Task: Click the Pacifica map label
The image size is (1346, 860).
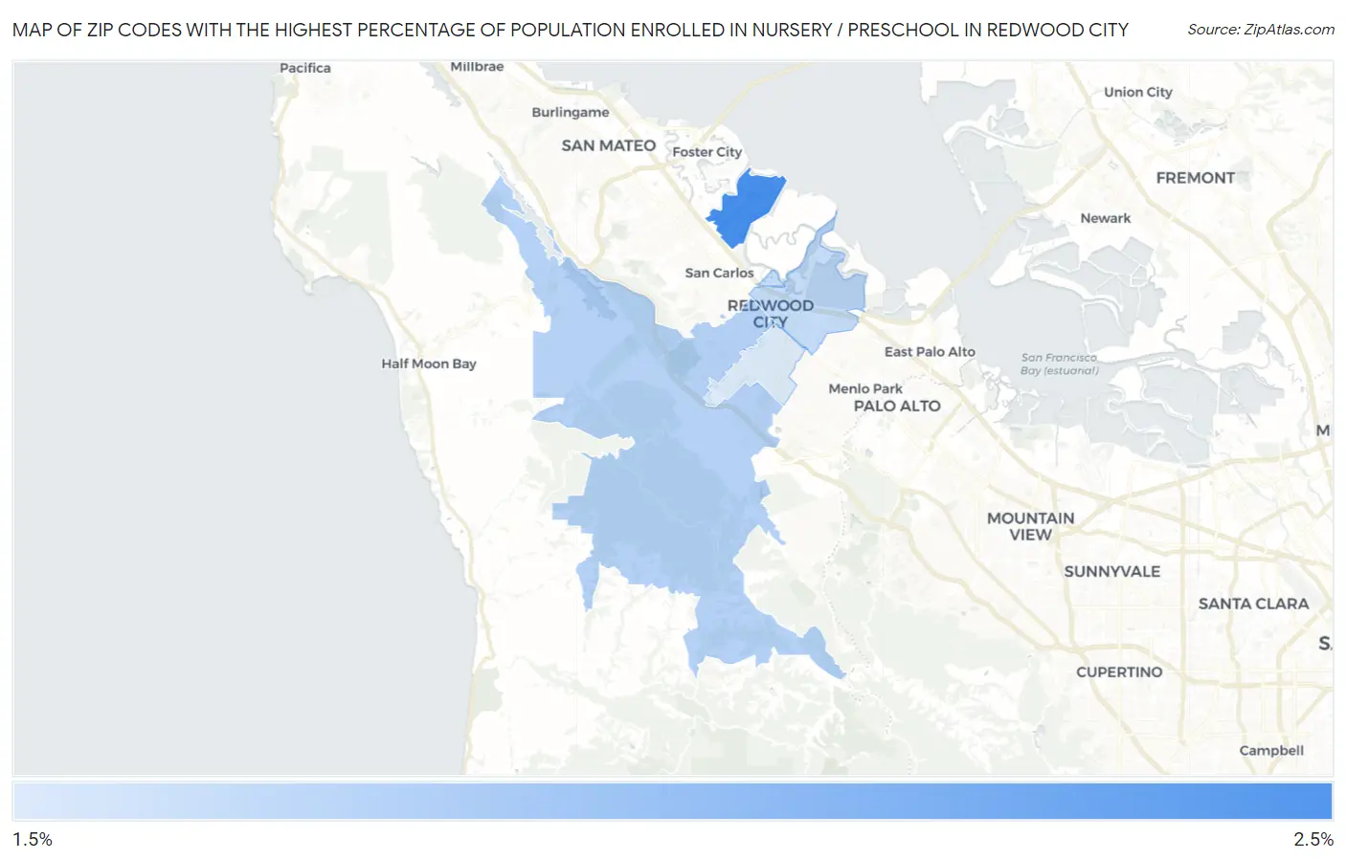Action: tap(305, 68)
